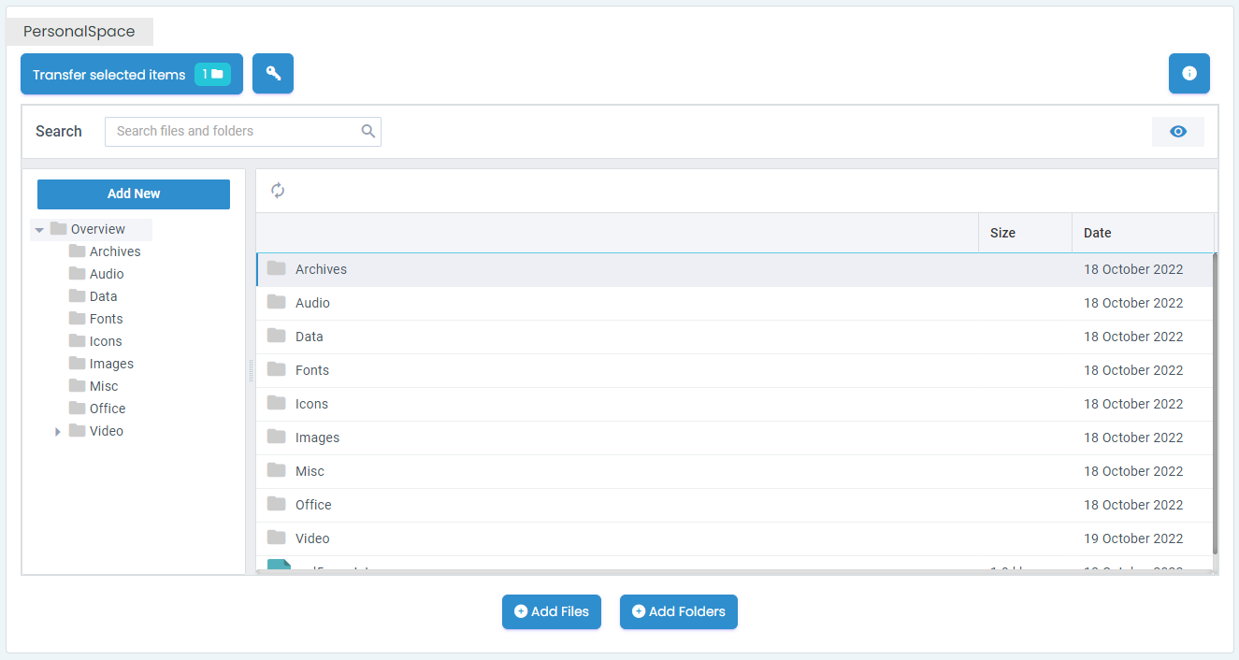This screenshot has height=660, width=1239.
Task: Click the key icon button
Action: (272, 73)
